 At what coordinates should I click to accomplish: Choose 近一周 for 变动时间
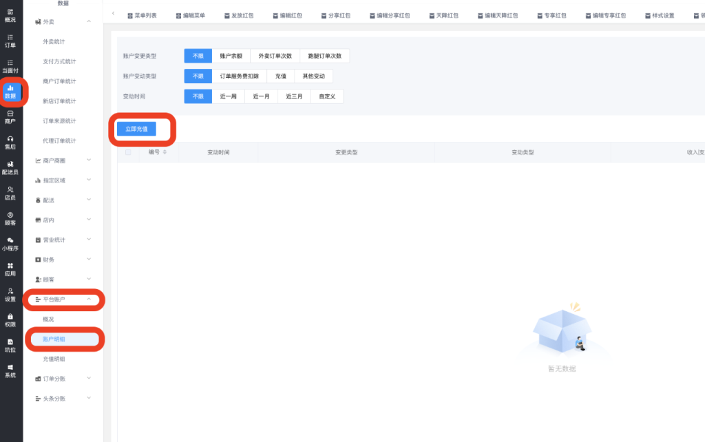[228, 96]
